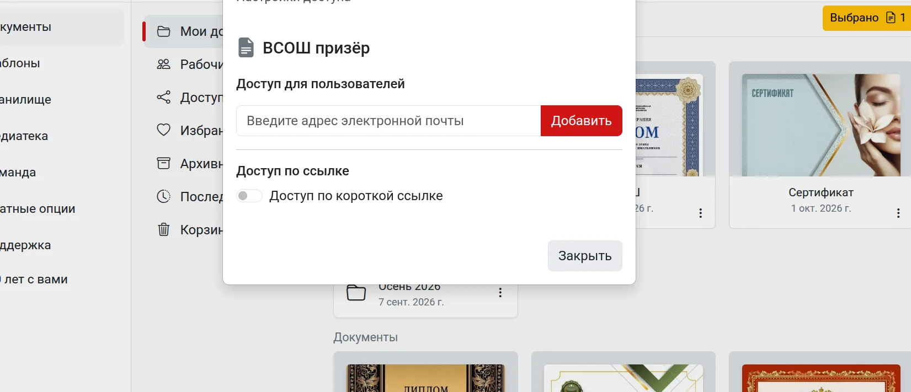Click the document icon beside ВСОШ призёр
911x392 pixels.
(246, 47)
